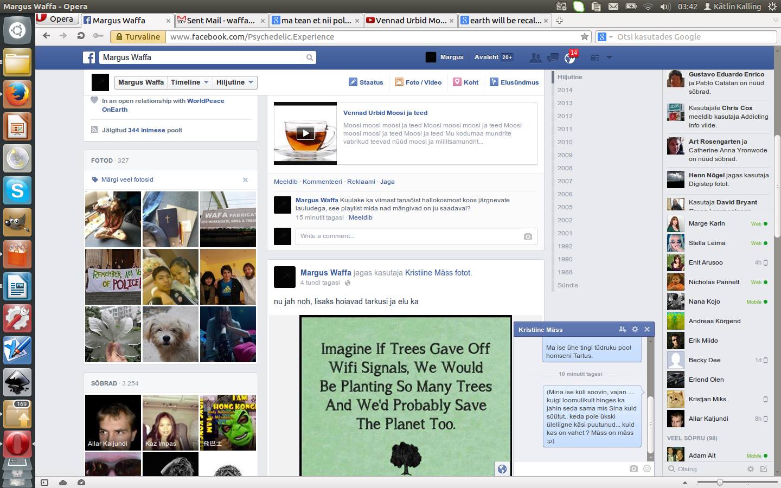Jump to 1992 in timeline year list
The height and width of the screenshot is (488, 781).
(565, 246)
